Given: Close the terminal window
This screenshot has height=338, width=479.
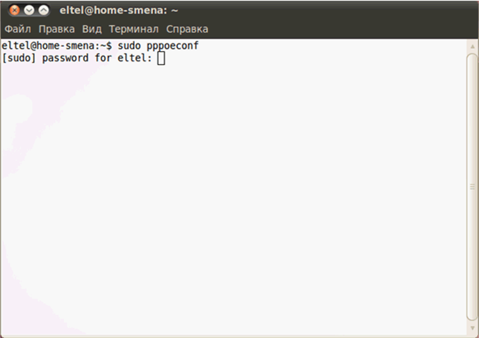Looking at the screenshot, I should [x=14, y=11].
